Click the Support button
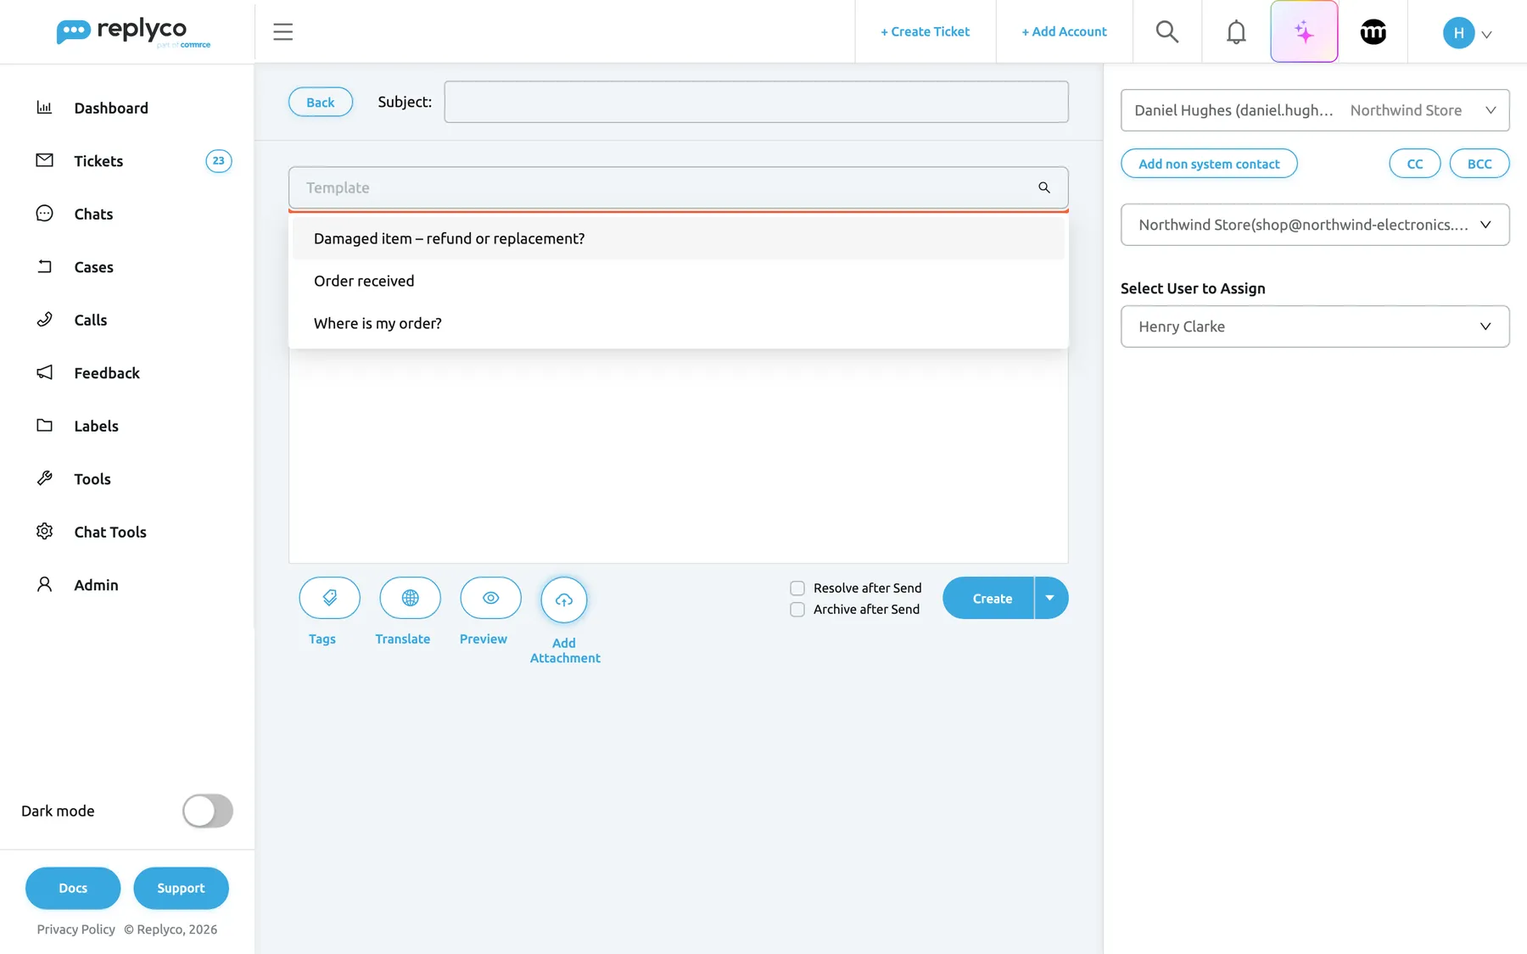This screenshot has height=954, width=1527. [x=181, y=888]
